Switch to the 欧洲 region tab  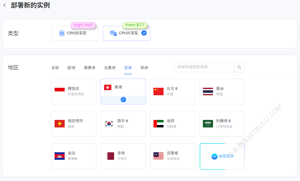[71, 68]
